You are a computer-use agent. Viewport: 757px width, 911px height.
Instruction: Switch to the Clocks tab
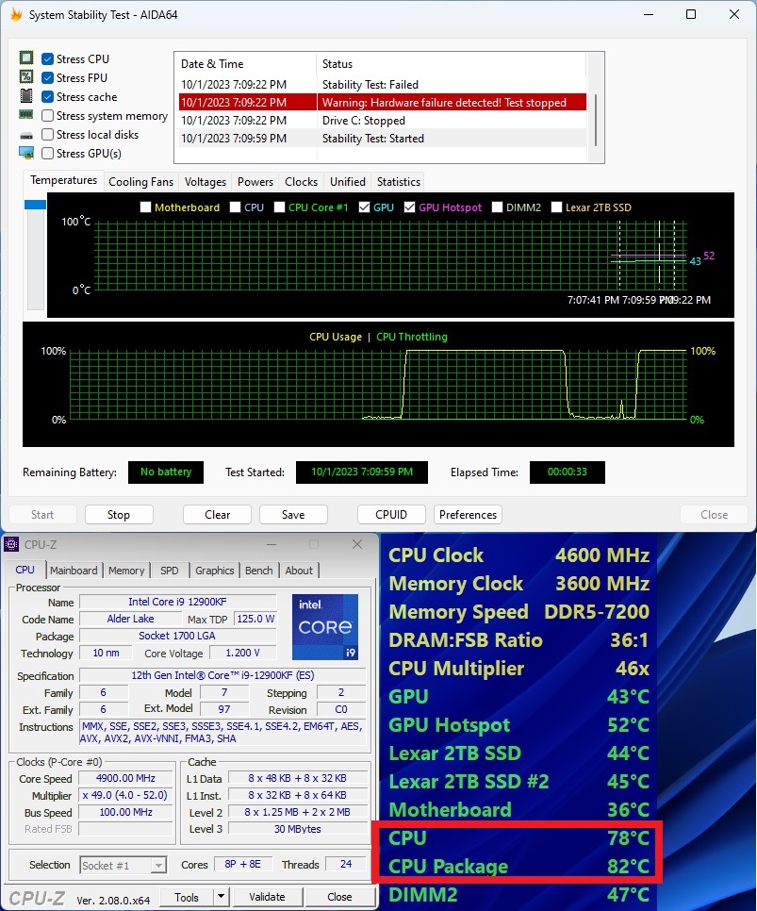[301, 182]
